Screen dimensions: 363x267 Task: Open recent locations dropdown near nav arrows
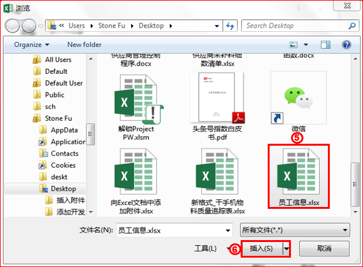click(x=41, y=26)
